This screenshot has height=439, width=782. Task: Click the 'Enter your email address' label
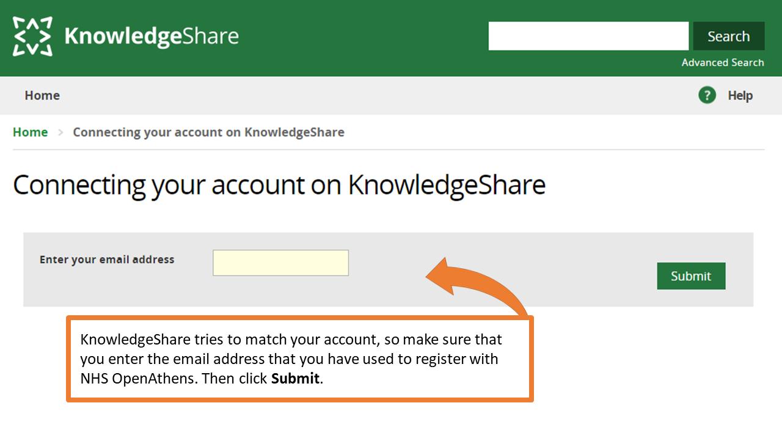click(107, 259)
